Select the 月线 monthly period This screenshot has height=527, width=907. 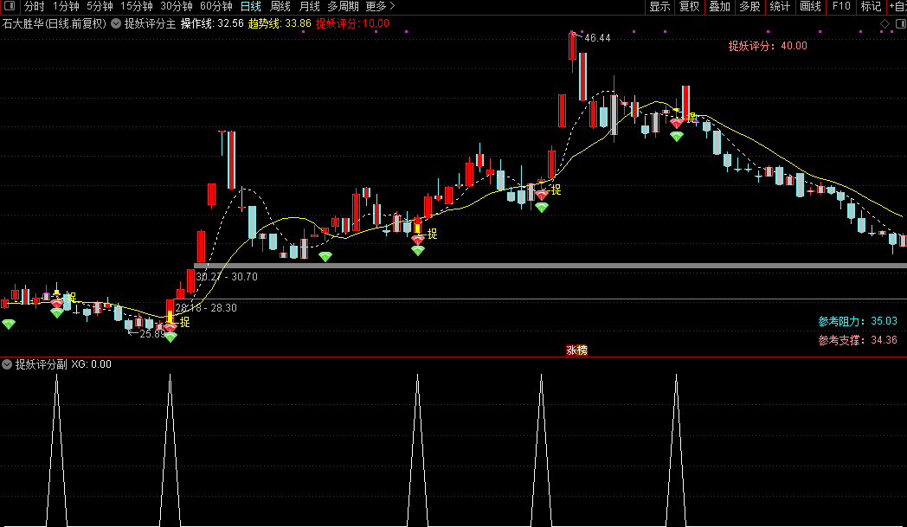(310, 6)
